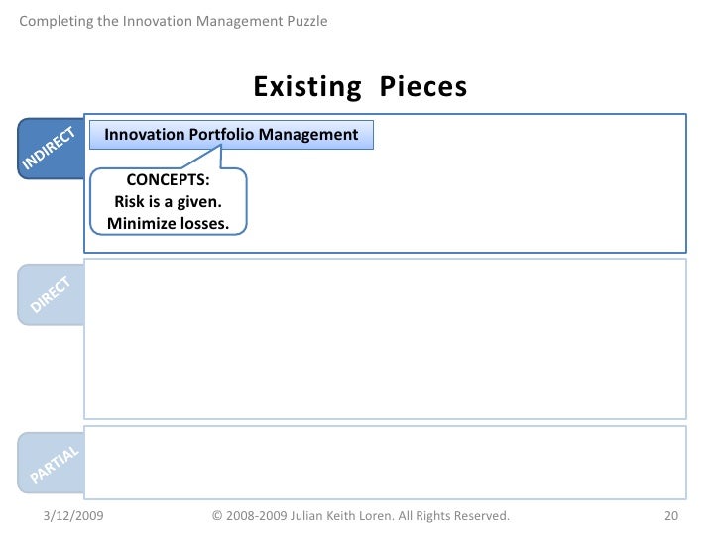Select the CONCEPTS callout bubble
Image resolution: width=722 pixels, height=541 pixels.
[168, 202]
